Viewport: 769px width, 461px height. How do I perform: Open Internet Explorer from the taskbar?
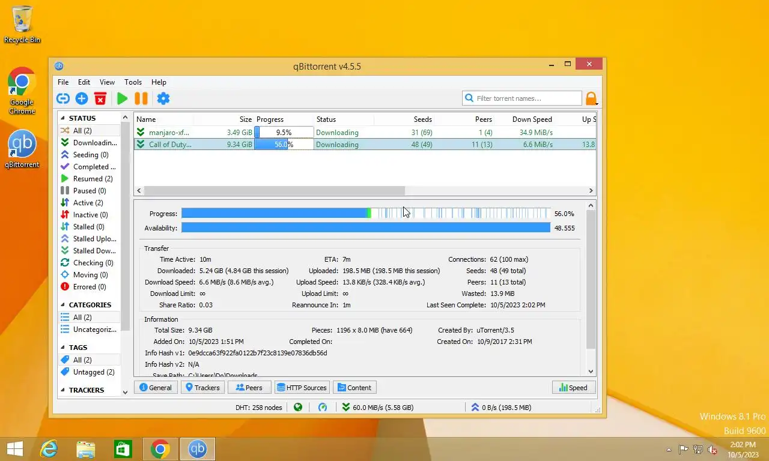[x=49, y=449]
